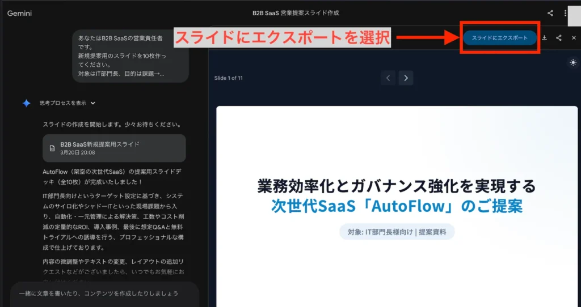Click the スライドにエクスポート button
This screenshot has width=581, height=307.
pyautogui.click(x=499, y=38)
